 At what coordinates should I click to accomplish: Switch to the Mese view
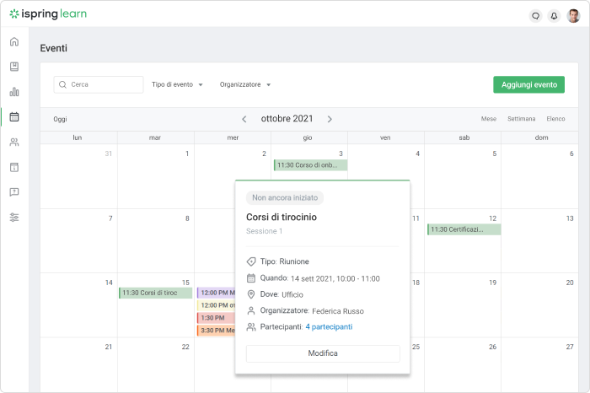(488, 119)
